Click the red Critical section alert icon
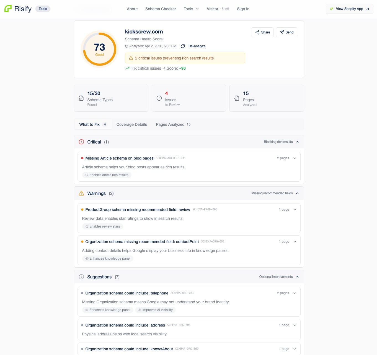The image size is (377, 355). click(81, 142)
